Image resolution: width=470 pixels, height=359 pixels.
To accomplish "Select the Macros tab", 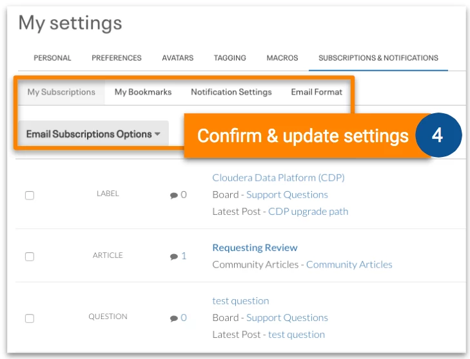I will pos(282,58).
